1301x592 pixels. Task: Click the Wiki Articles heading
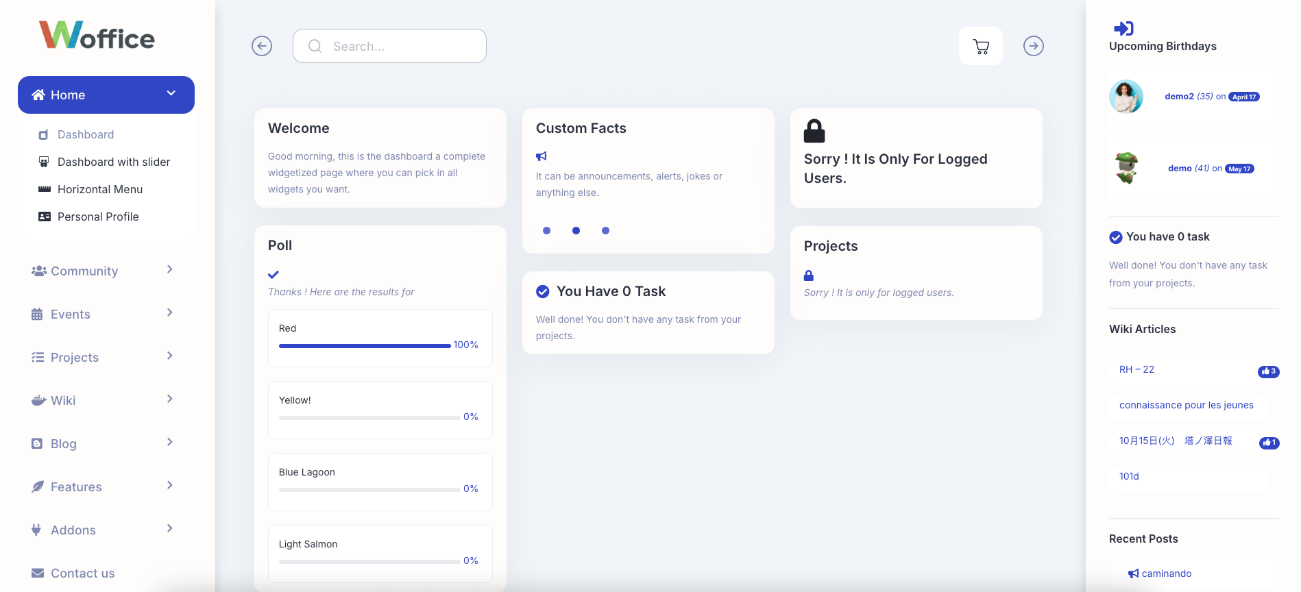1142,329
